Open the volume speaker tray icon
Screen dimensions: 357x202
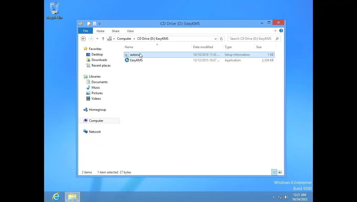tap(286, 197)
